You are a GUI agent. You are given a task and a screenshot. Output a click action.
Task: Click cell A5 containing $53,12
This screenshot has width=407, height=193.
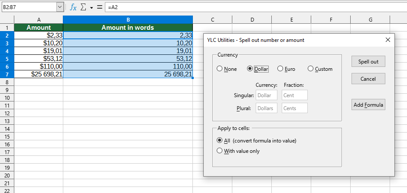point(39,59)
